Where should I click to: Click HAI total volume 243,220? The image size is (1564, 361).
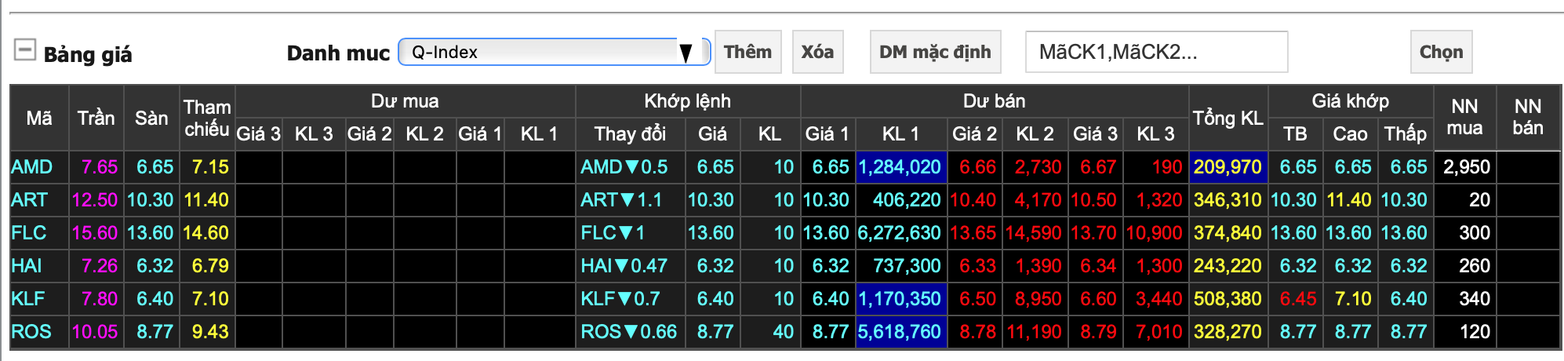1228,266
